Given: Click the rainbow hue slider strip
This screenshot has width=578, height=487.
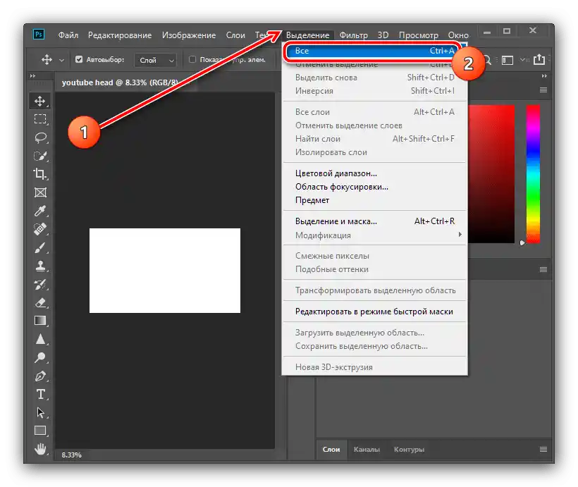Looking at the screenshot, I should coord(533,174).
